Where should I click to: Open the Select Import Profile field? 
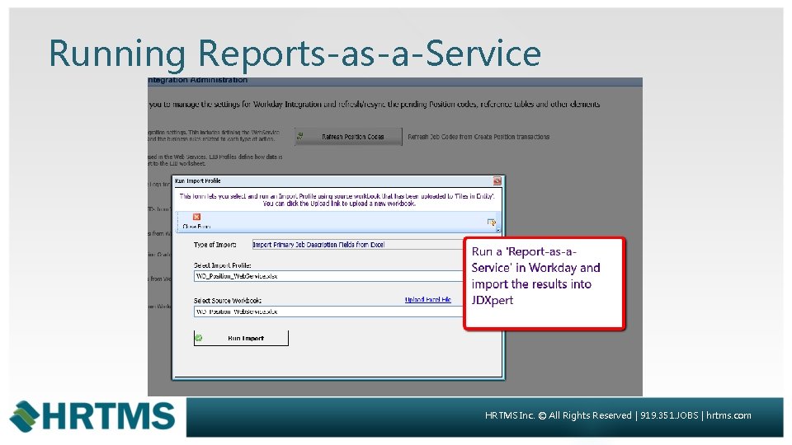[328, 276]
